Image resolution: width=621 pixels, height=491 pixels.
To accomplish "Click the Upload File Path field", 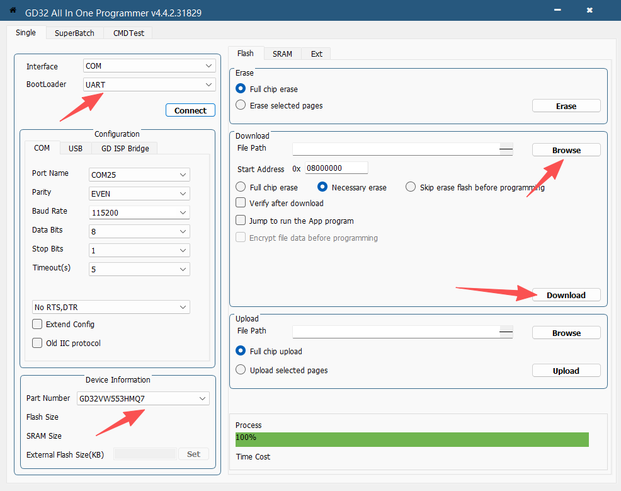I will (396, 332).
